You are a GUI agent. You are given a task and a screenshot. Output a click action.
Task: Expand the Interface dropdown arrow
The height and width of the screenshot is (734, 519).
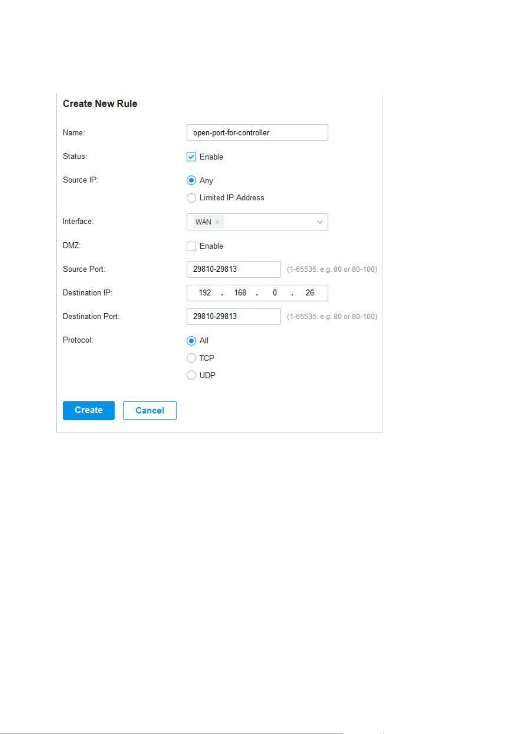320,222
